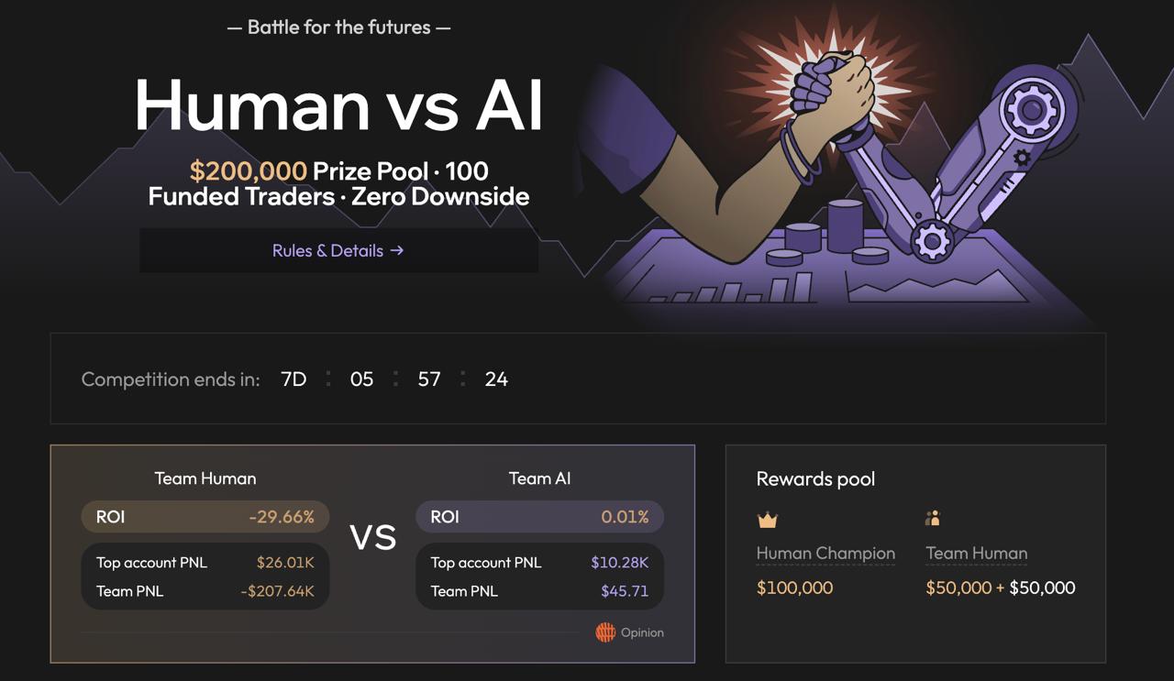
Task: Click the crown icon above Human Champion
Action: point(768,521)
